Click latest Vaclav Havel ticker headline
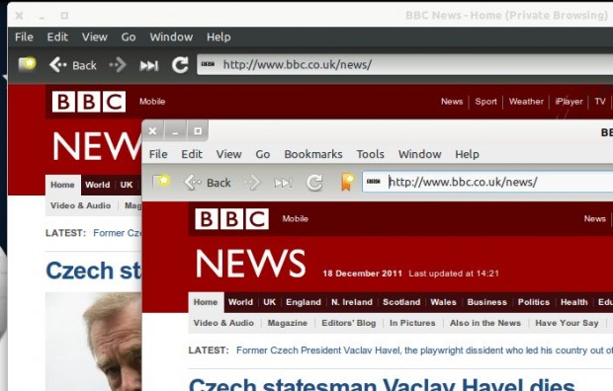This screenshot has height=391, width=613. tap(424, 351)
